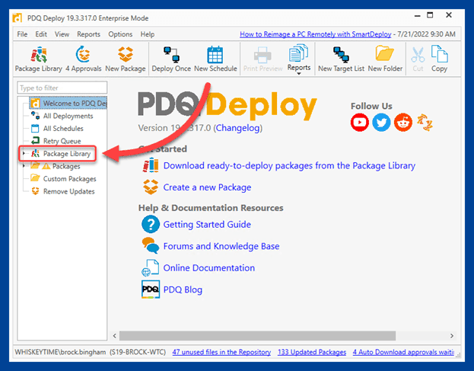This screenshot has height=371, width=474.
Task: Open the How to Reimage a PC Remotely link
Action: tap(315, 34)
